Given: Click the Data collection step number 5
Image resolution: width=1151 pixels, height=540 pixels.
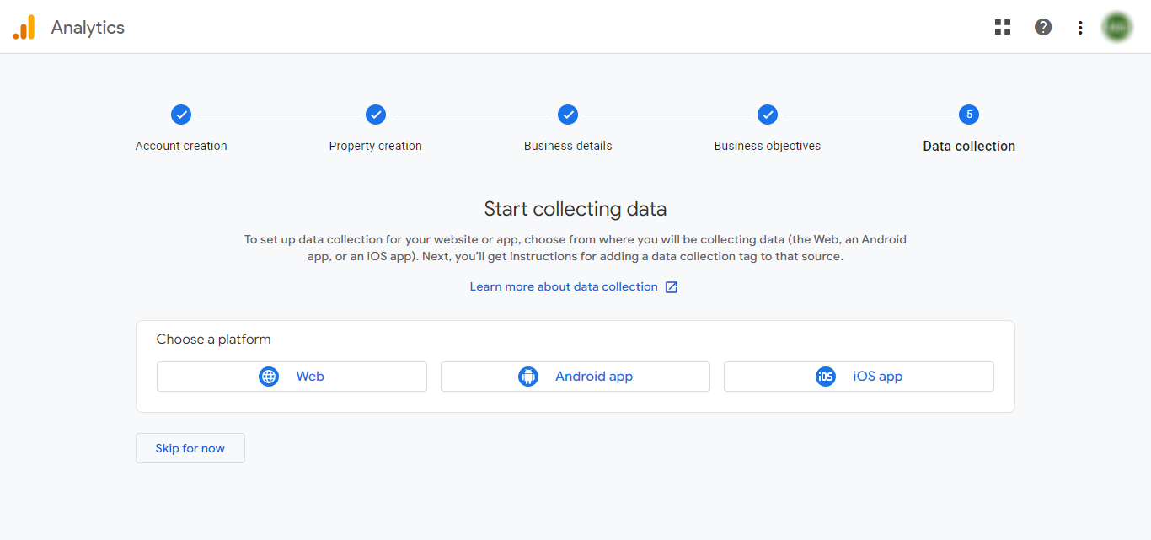Looking at the screenshot, I should point(969,115).
